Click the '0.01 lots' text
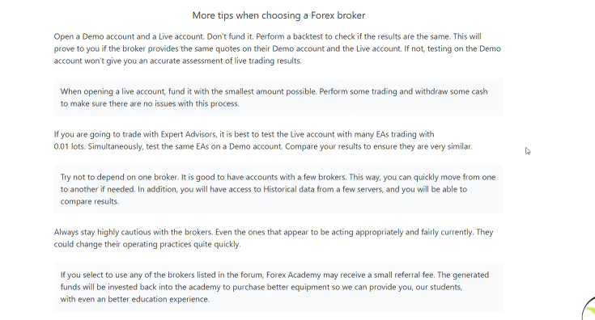 coord(69,146)
